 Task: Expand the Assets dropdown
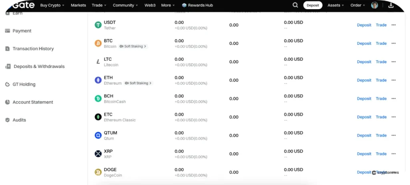point(336,5)
